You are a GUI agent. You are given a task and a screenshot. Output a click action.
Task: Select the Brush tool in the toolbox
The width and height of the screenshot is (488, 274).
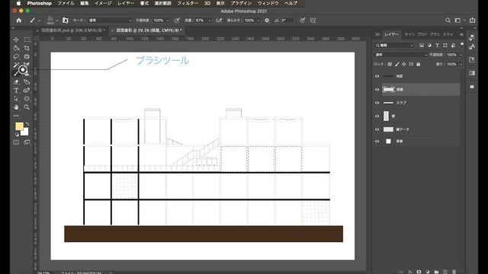point(16,73)
